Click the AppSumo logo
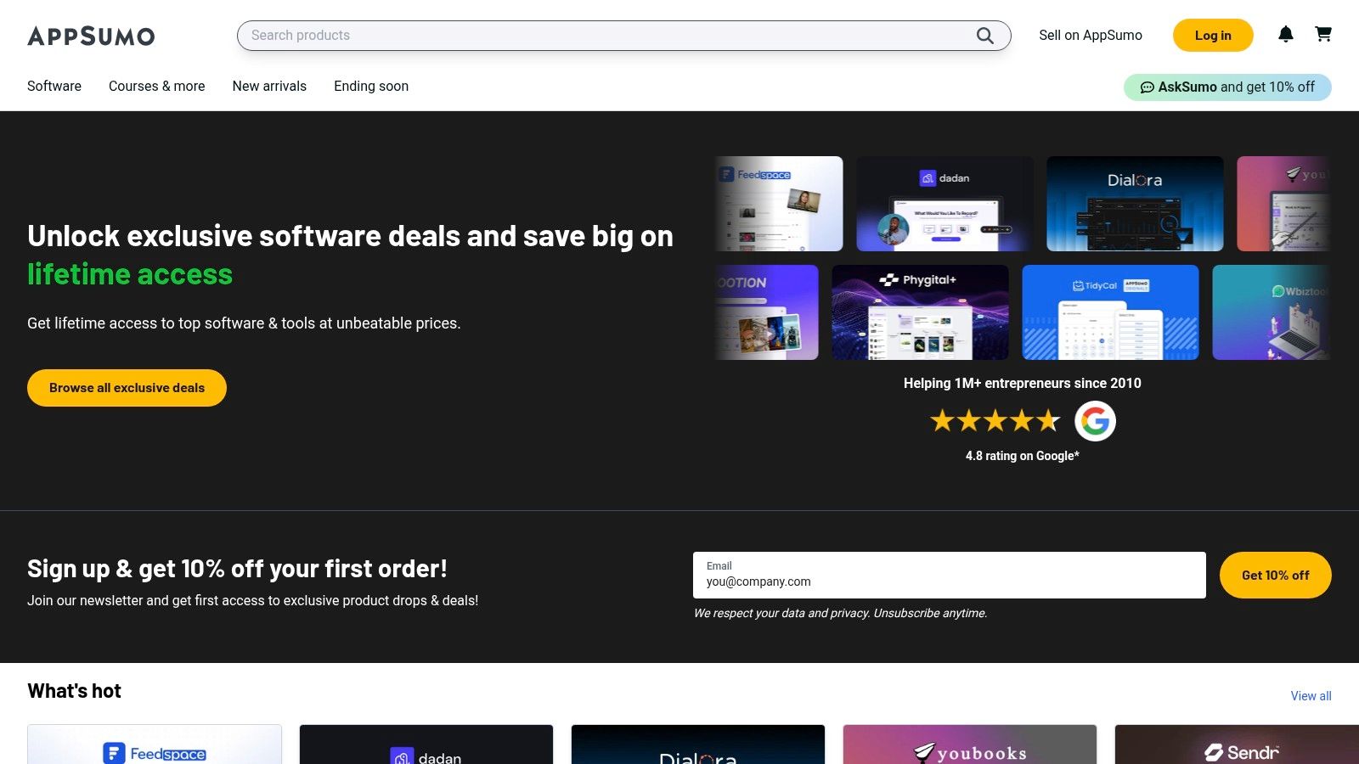 [91, 36]
